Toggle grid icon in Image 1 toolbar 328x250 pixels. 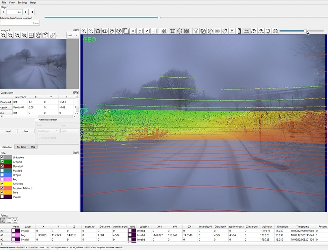tap(31, 35)
